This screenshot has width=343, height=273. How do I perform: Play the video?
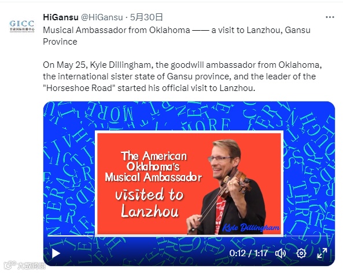coord(56,253)
